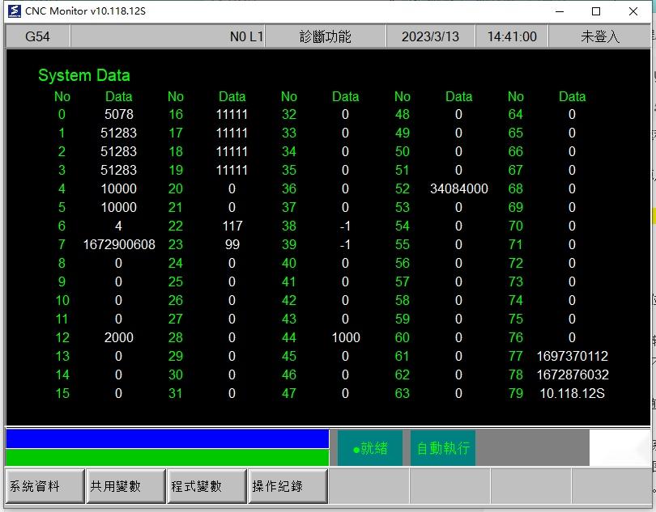Click the narrow panel strip on right edge
Screen dimensions: 656x512
[x=650, y=243]
